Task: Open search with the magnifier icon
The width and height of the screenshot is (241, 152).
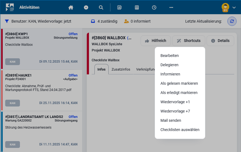Action: pyautogui.click(x=101, y=8)
